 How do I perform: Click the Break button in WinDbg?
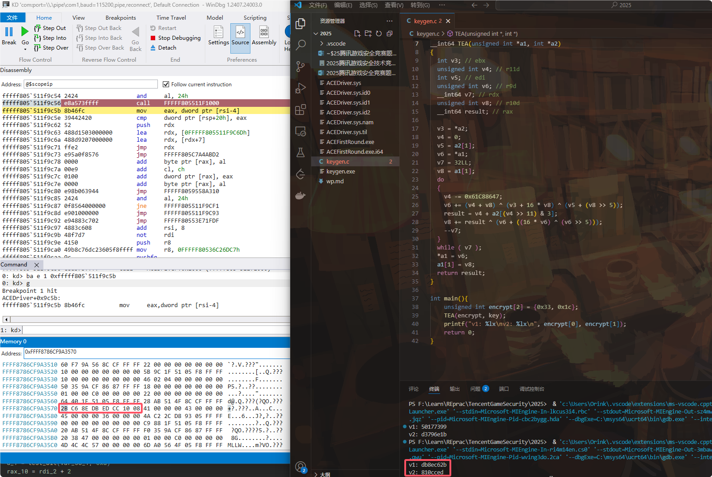pyautogui.click(x=8, y=36)
